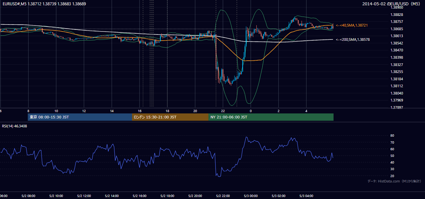Click the 5/2 12:00 time label

coord(84,196)
